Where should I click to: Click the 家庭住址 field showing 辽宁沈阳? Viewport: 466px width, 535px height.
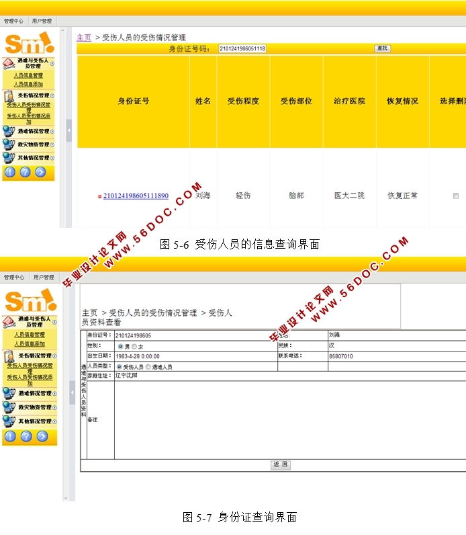click(290, 376)
